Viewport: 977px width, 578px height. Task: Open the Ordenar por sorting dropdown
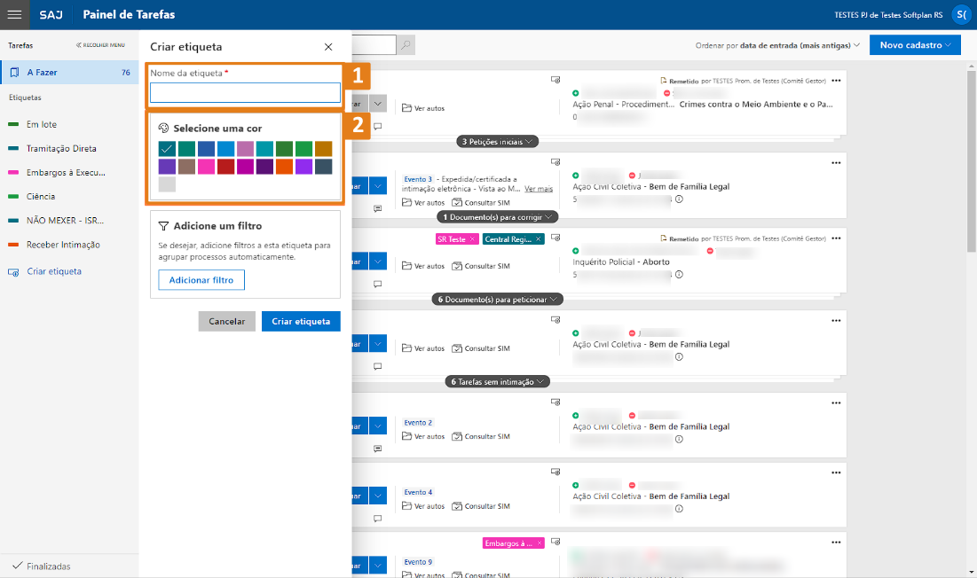777,45
